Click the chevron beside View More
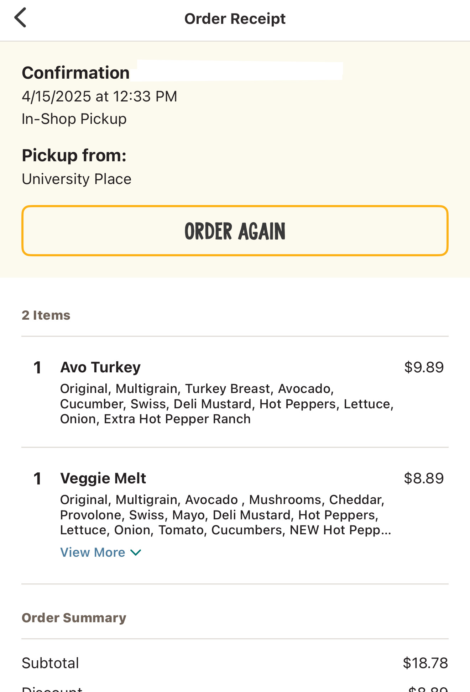Viewport: 470px width, 692px height. tap(136, 552)
